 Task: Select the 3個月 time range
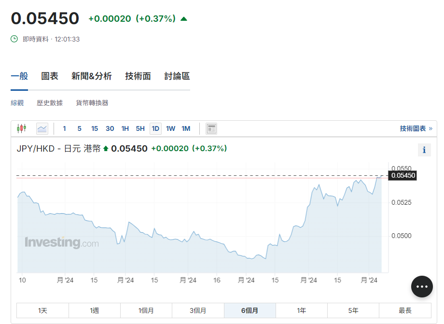[198, 310]
